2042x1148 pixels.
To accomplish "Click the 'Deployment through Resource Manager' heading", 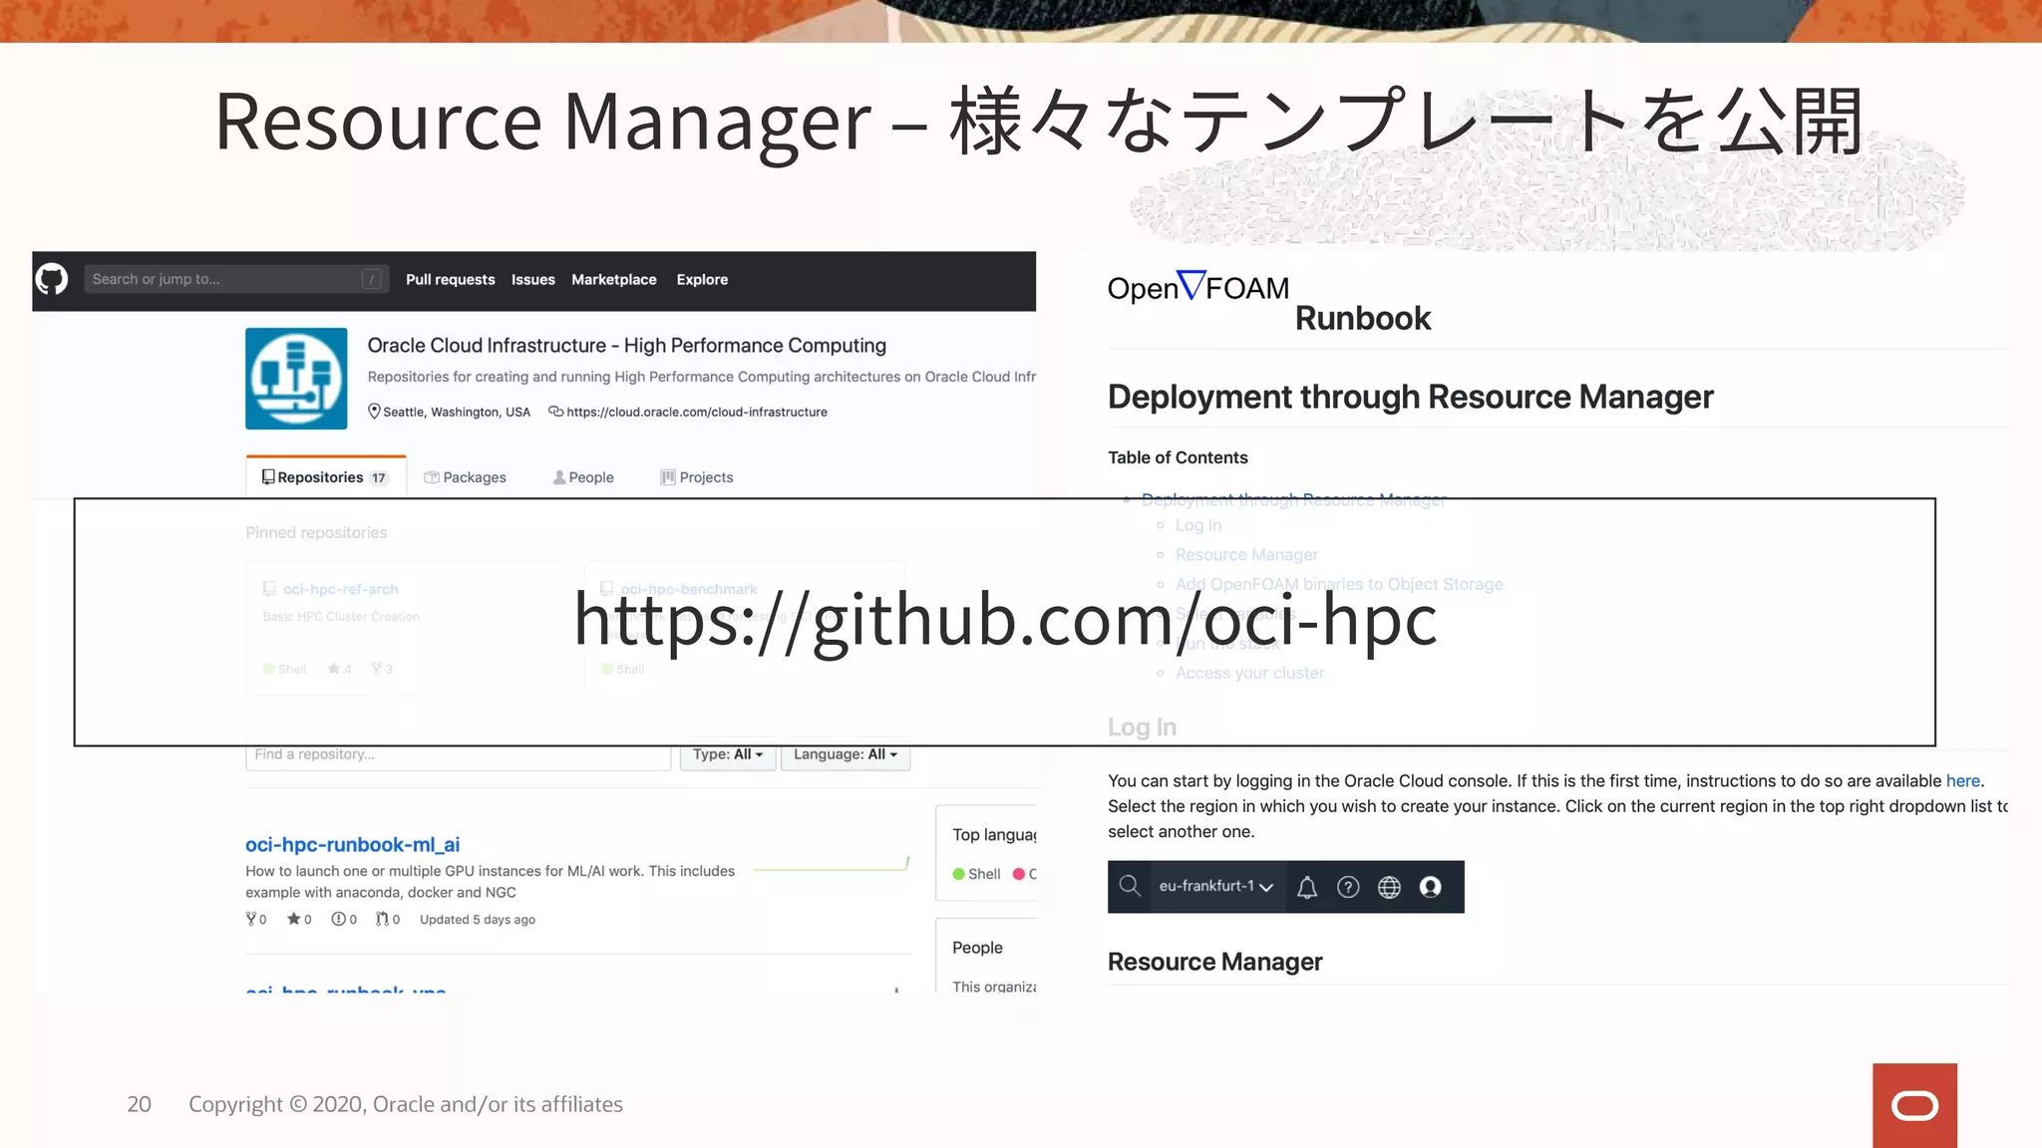I will (1410, 397).
